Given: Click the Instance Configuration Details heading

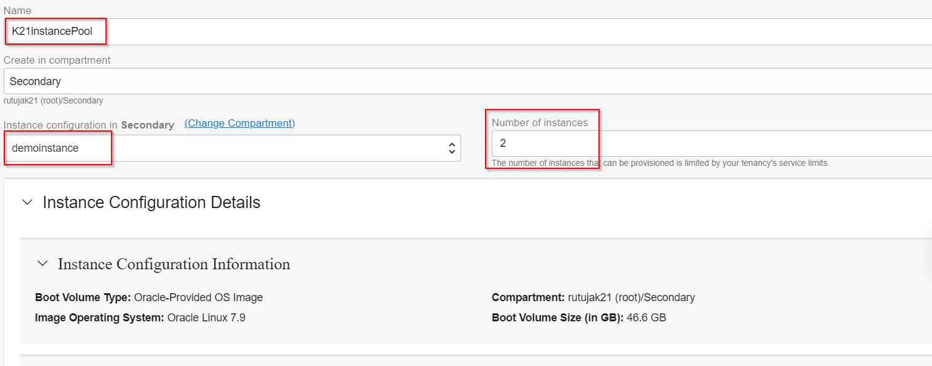Looking at the screenshot, I should [x=151, y=203].
